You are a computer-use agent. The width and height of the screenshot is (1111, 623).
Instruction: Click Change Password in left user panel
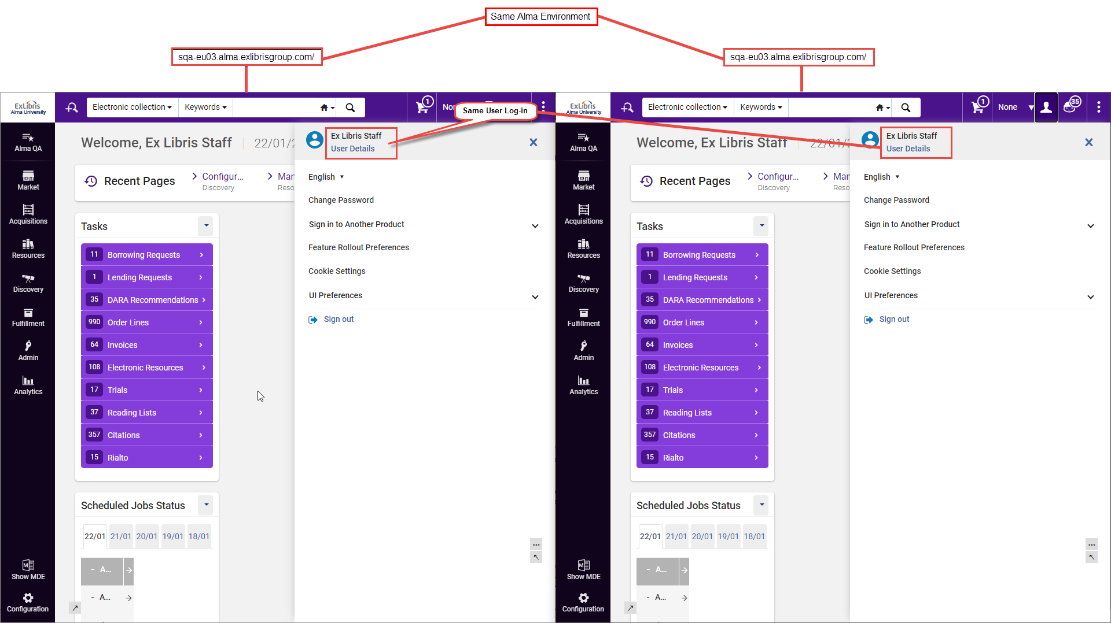pos(341,201)
